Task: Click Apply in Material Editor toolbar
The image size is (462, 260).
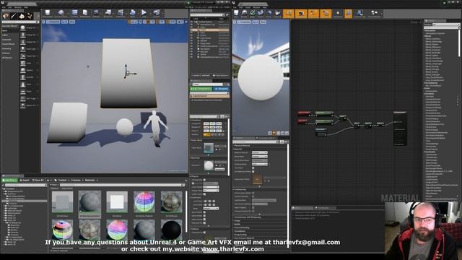Action: point(253,14)
